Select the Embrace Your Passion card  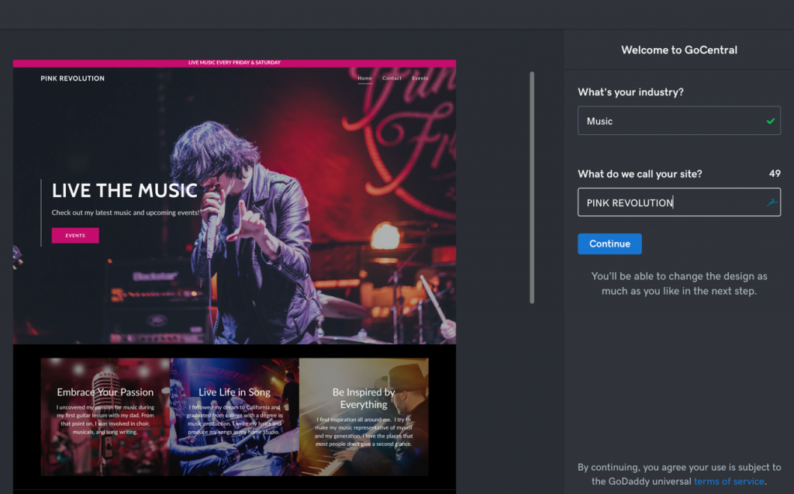(x=105, y=416)
